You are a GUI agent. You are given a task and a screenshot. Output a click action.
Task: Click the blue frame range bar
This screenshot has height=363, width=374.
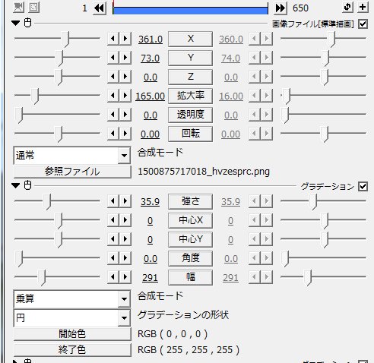coord(190,11)
